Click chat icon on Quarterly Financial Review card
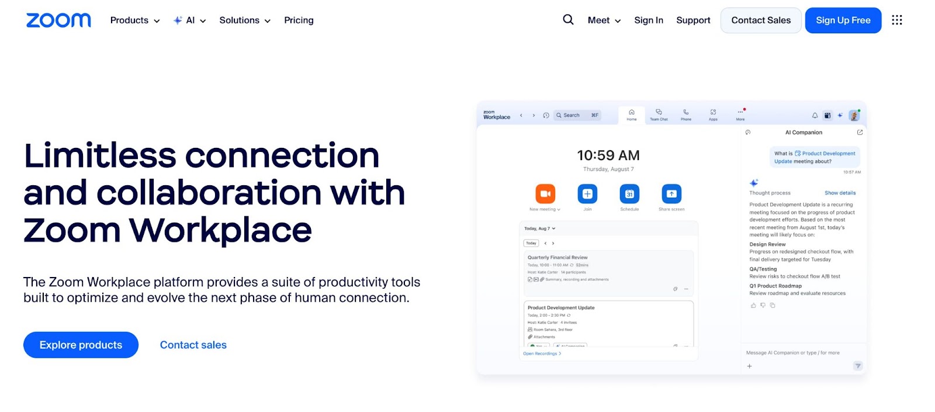The width and height of the screenshot is (935, 412). click(x=676, y=289)
